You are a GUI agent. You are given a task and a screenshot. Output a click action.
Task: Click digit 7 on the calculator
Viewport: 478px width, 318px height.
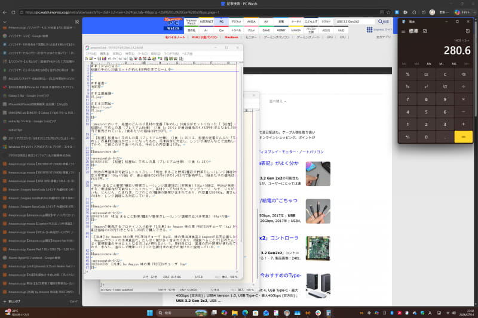pos(407,99)
